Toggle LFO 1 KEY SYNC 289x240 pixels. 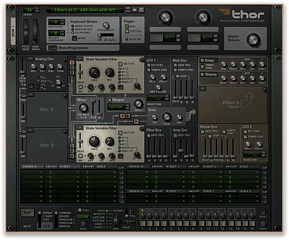[149, 65]
